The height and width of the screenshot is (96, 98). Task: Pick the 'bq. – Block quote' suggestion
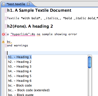pos(21,95)
